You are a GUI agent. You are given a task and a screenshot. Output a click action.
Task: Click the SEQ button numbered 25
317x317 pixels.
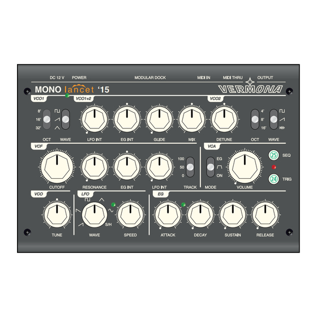274,155
